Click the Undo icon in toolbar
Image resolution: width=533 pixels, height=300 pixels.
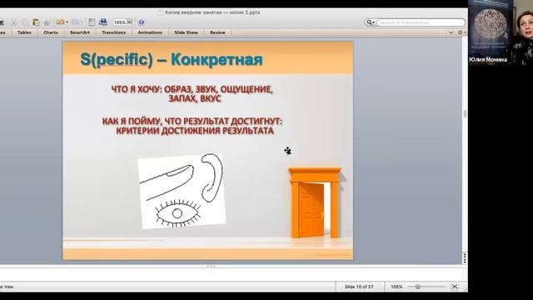tap(60, 22)
